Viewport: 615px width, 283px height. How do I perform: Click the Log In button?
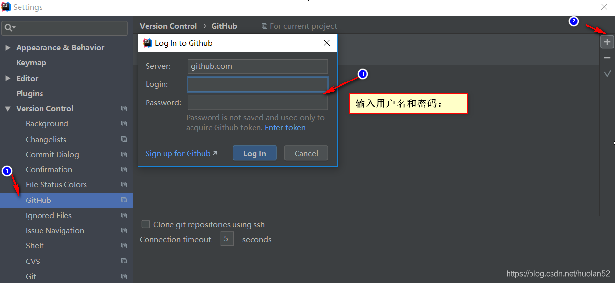coord(254,153)
